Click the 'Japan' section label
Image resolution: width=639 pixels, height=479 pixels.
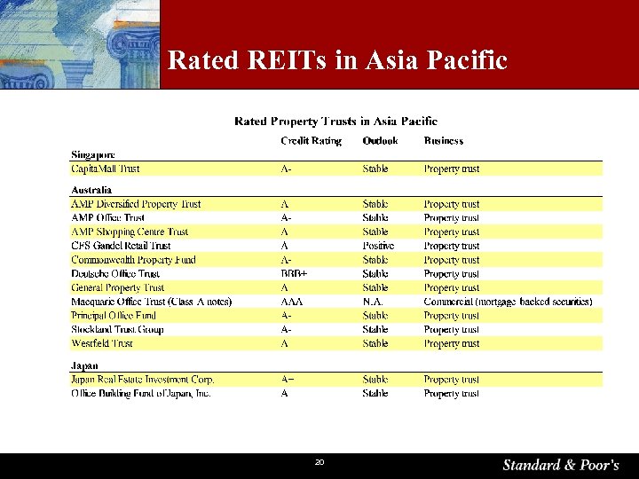(x=84, y=365)
